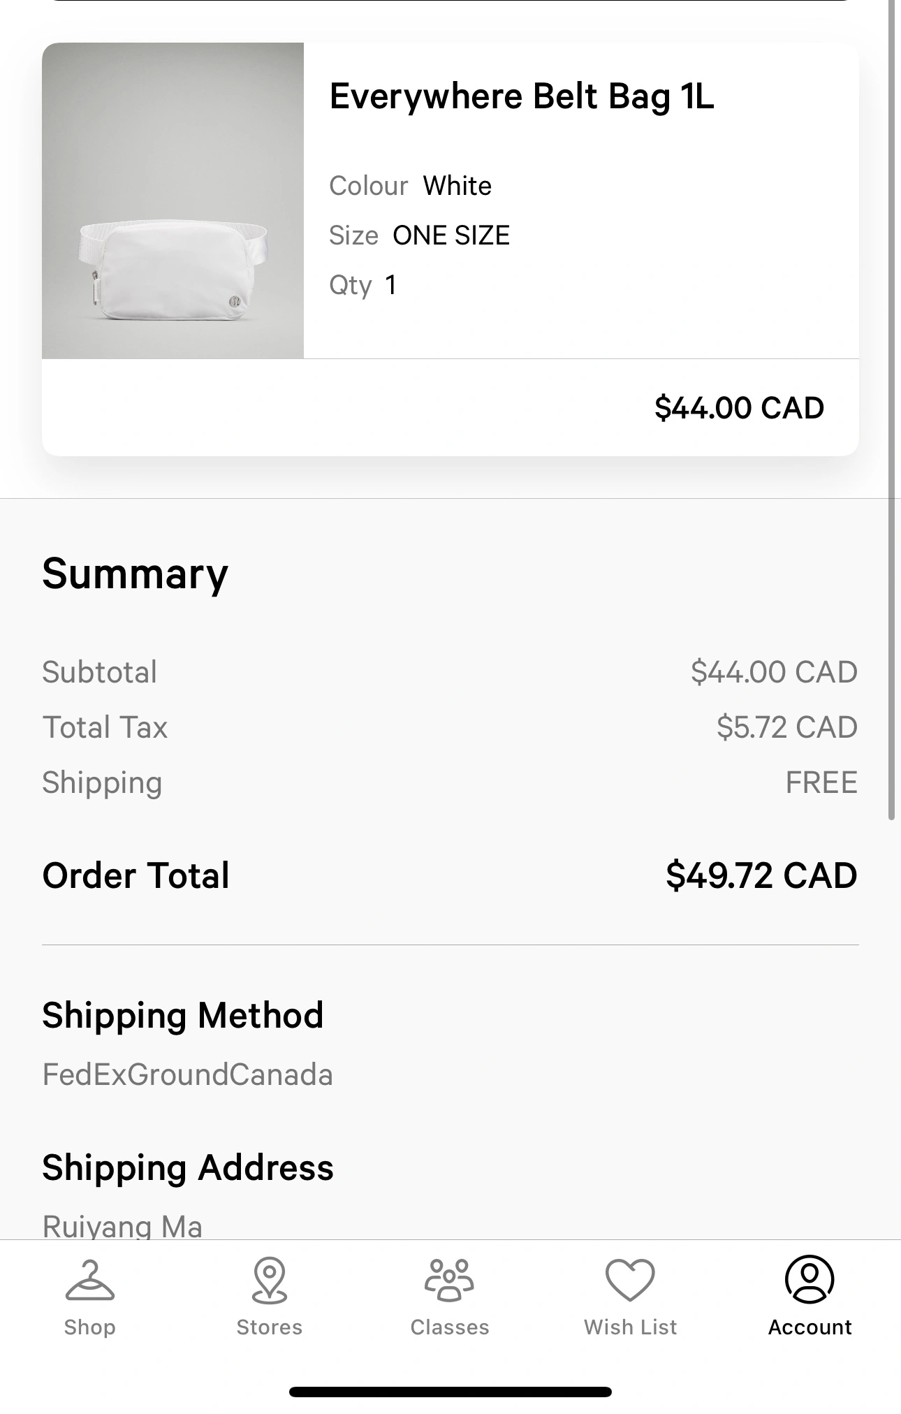Tap the Ruiyang Ma shipping address name
This screenshot has height=1414, width=901.
point(122,1226)
